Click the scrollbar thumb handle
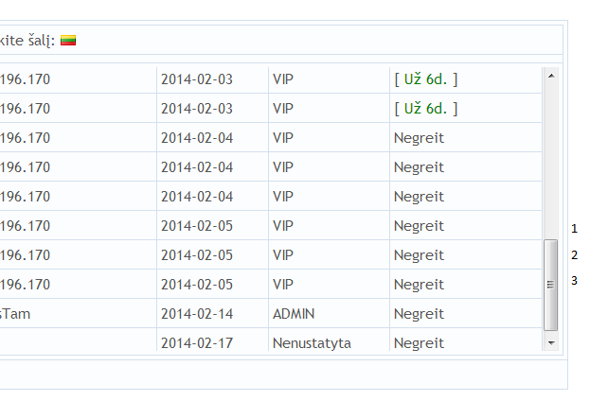 [551, 285]
